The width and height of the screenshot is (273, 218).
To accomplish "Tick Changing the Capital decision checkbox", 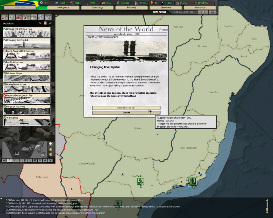I will pos(5,40).
